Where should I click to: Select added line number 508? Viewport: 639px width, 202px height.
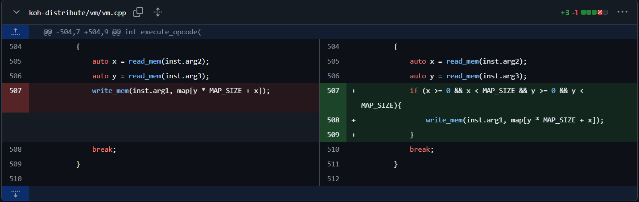tap(333, 120)
